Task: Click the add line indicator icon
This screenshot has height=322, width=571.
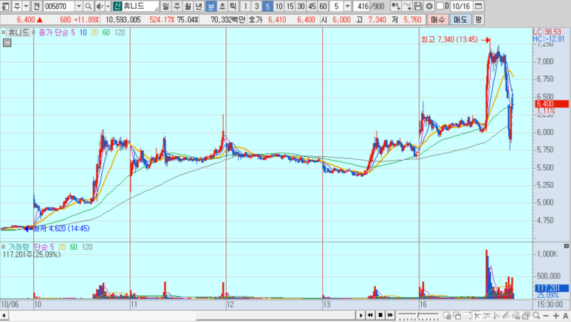Action: [x=408, y=6]
